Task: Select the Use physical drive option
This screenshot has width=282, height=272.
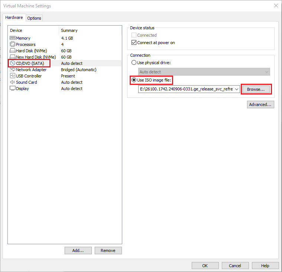Action: pyautogui.click(x=134, y=63)
